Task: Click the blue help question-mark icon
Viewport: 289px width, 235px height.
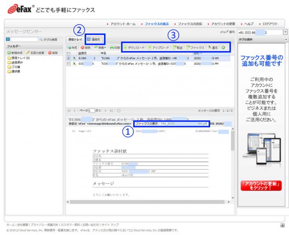Action: [8, 39]
